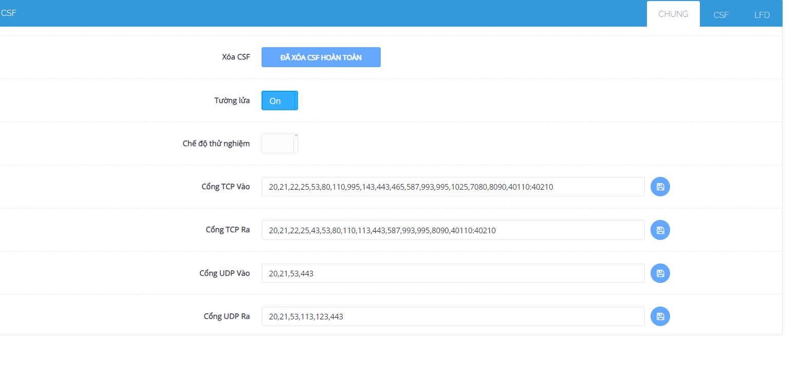The width and height of the screenshot is (797, 365).
Task: Click the Cổng TCP Ra label
Action: pos(228,230)
